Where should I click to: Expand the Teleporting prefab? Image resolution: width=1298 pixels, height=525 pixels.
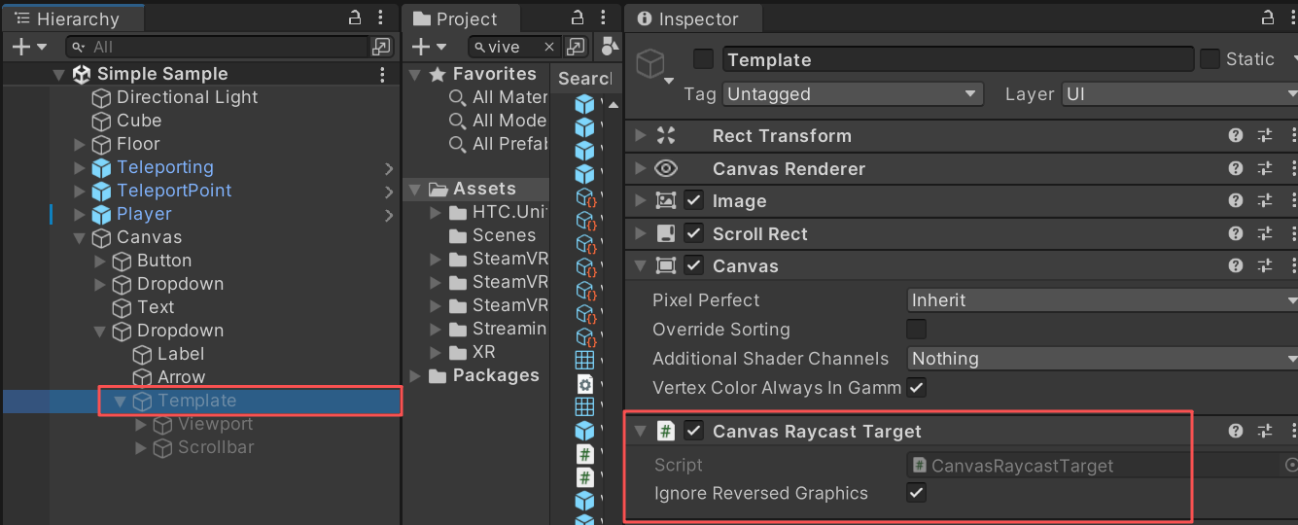pos(80,167)
